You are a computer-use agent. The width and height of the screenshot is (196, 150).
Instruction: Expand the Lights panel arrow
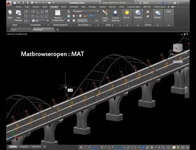click(112, 25)
